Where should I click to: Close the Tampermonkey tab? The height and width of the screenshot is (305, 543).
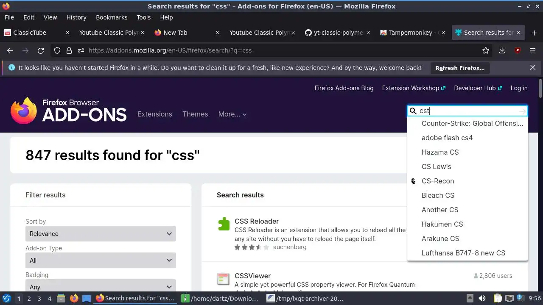(x=443, y=33)
